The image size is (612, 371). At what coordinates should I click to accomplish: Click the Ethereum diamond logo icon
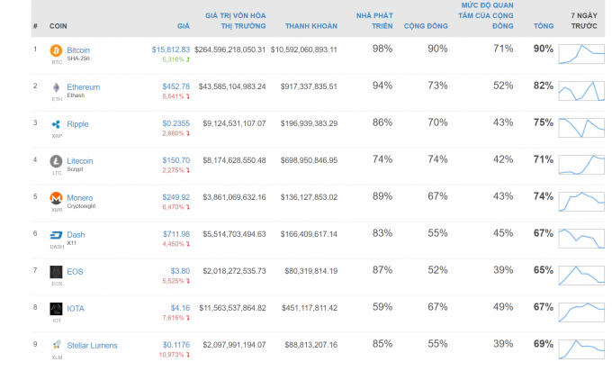[x=56, y=87]
